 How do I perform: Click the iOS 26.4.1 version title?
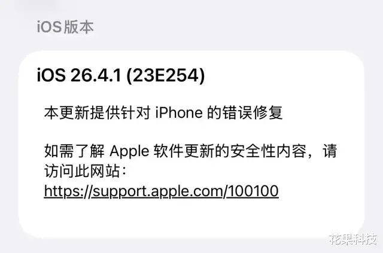pyautogui.click(x=121, y=75)
